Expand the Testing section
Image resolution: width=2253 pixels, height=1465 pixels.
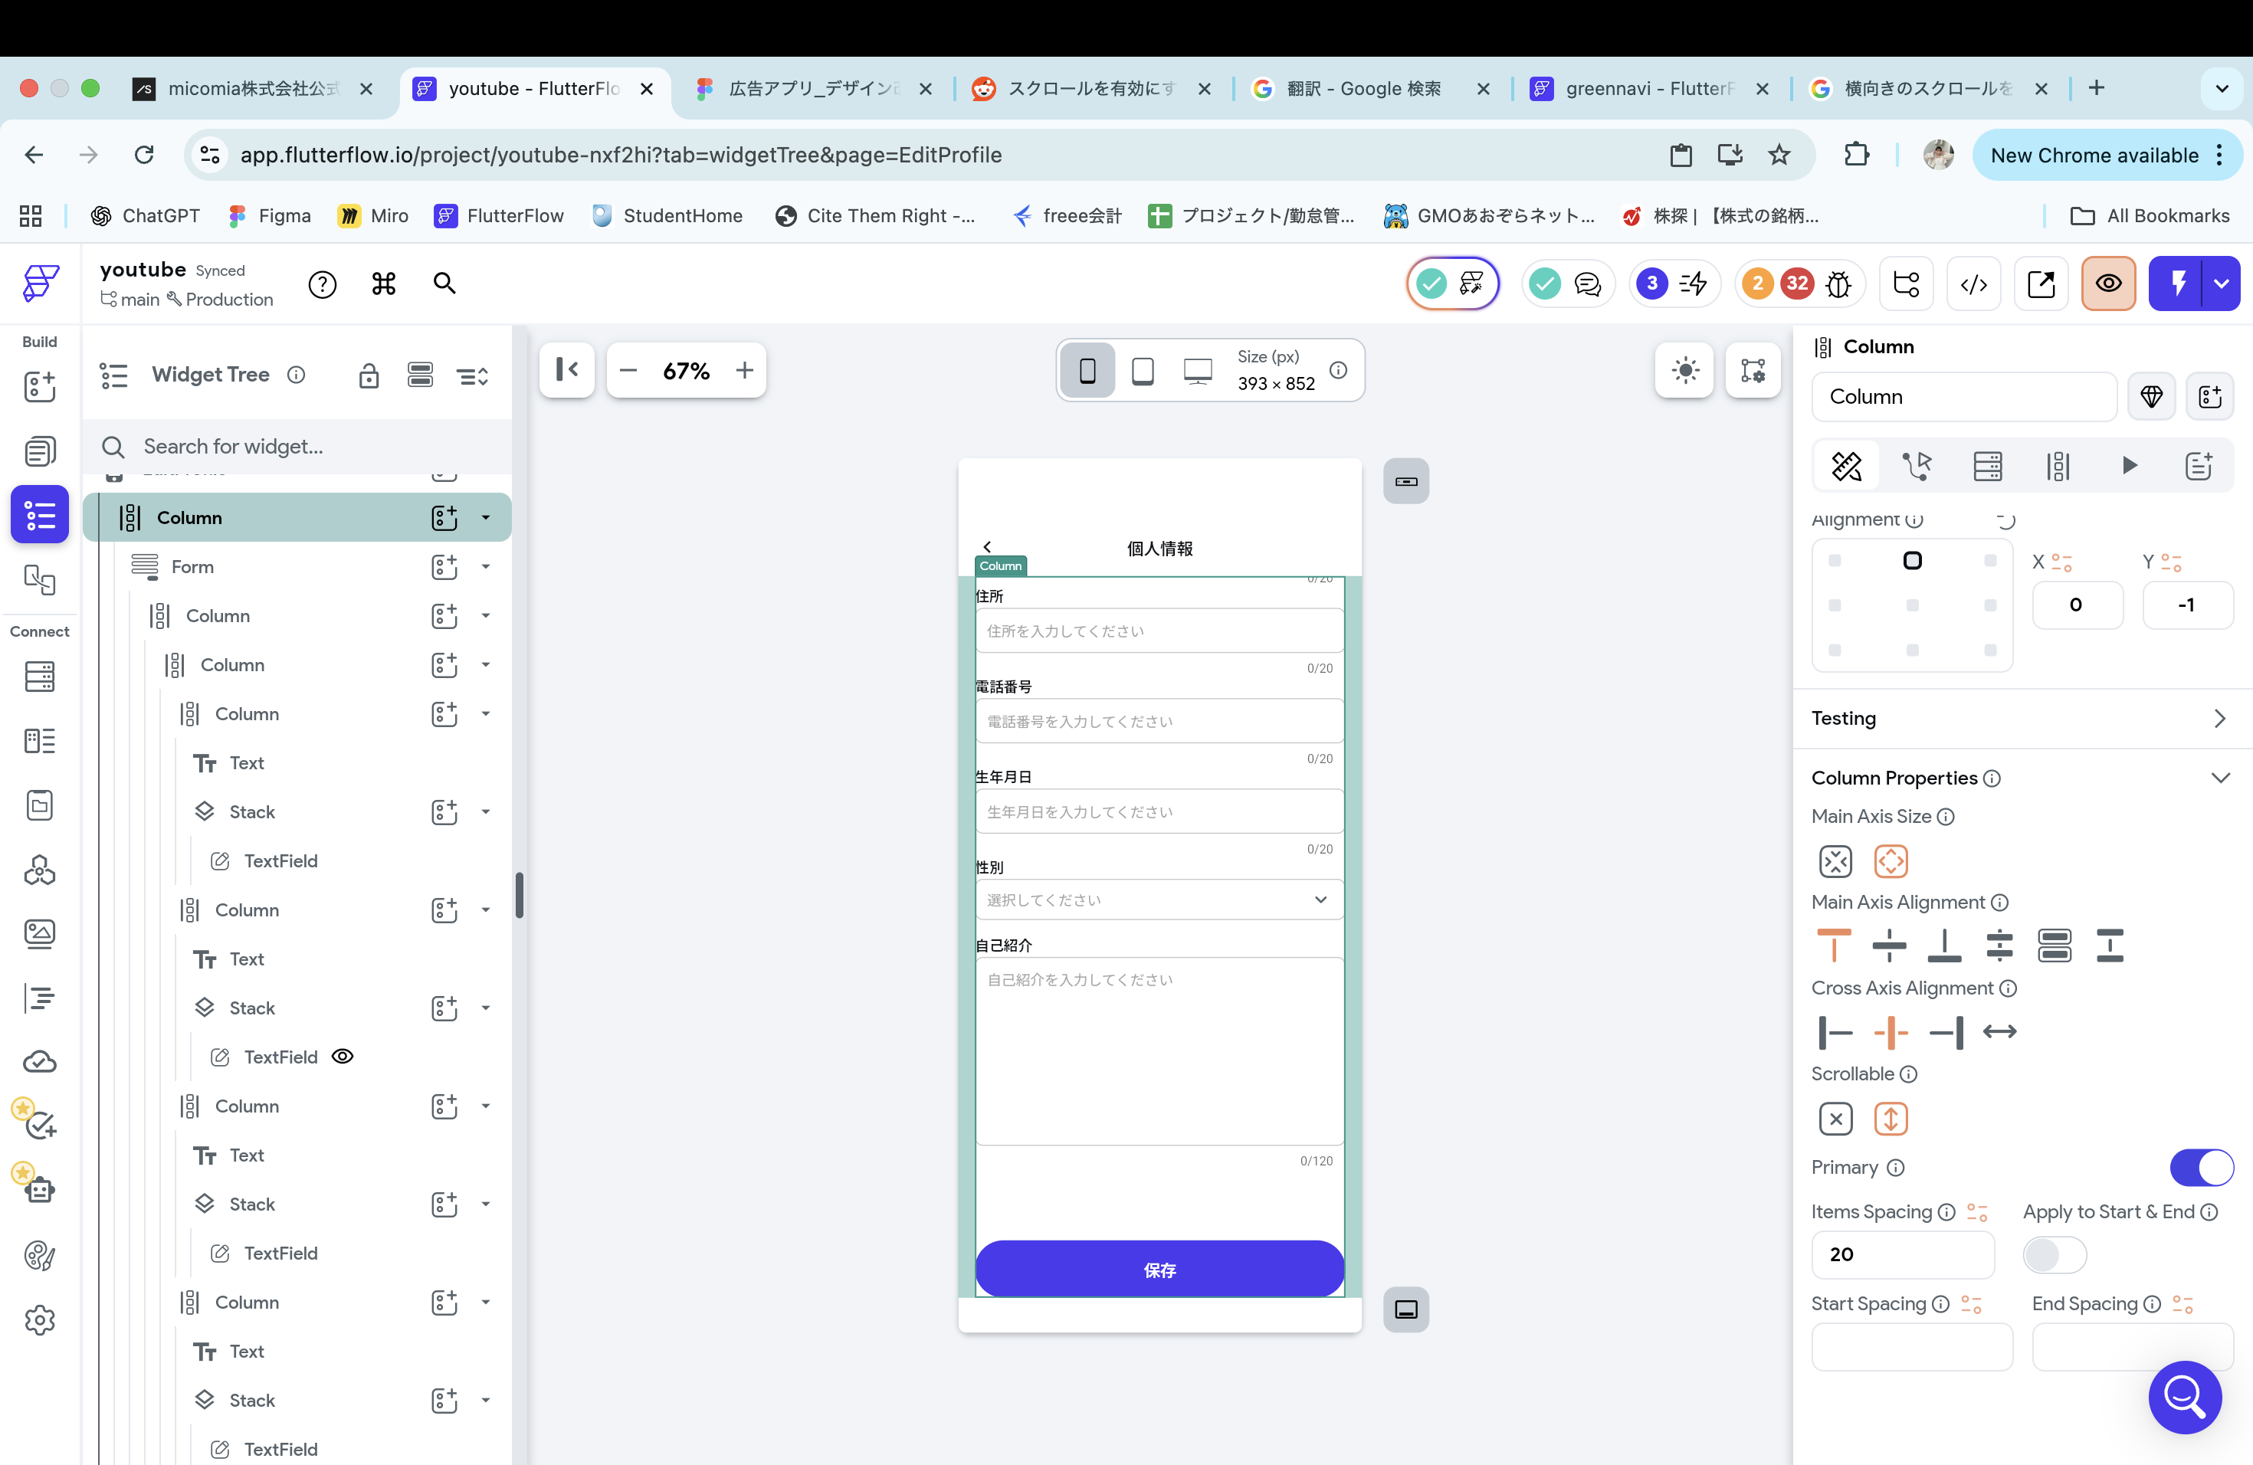(x=2219, y=718)
